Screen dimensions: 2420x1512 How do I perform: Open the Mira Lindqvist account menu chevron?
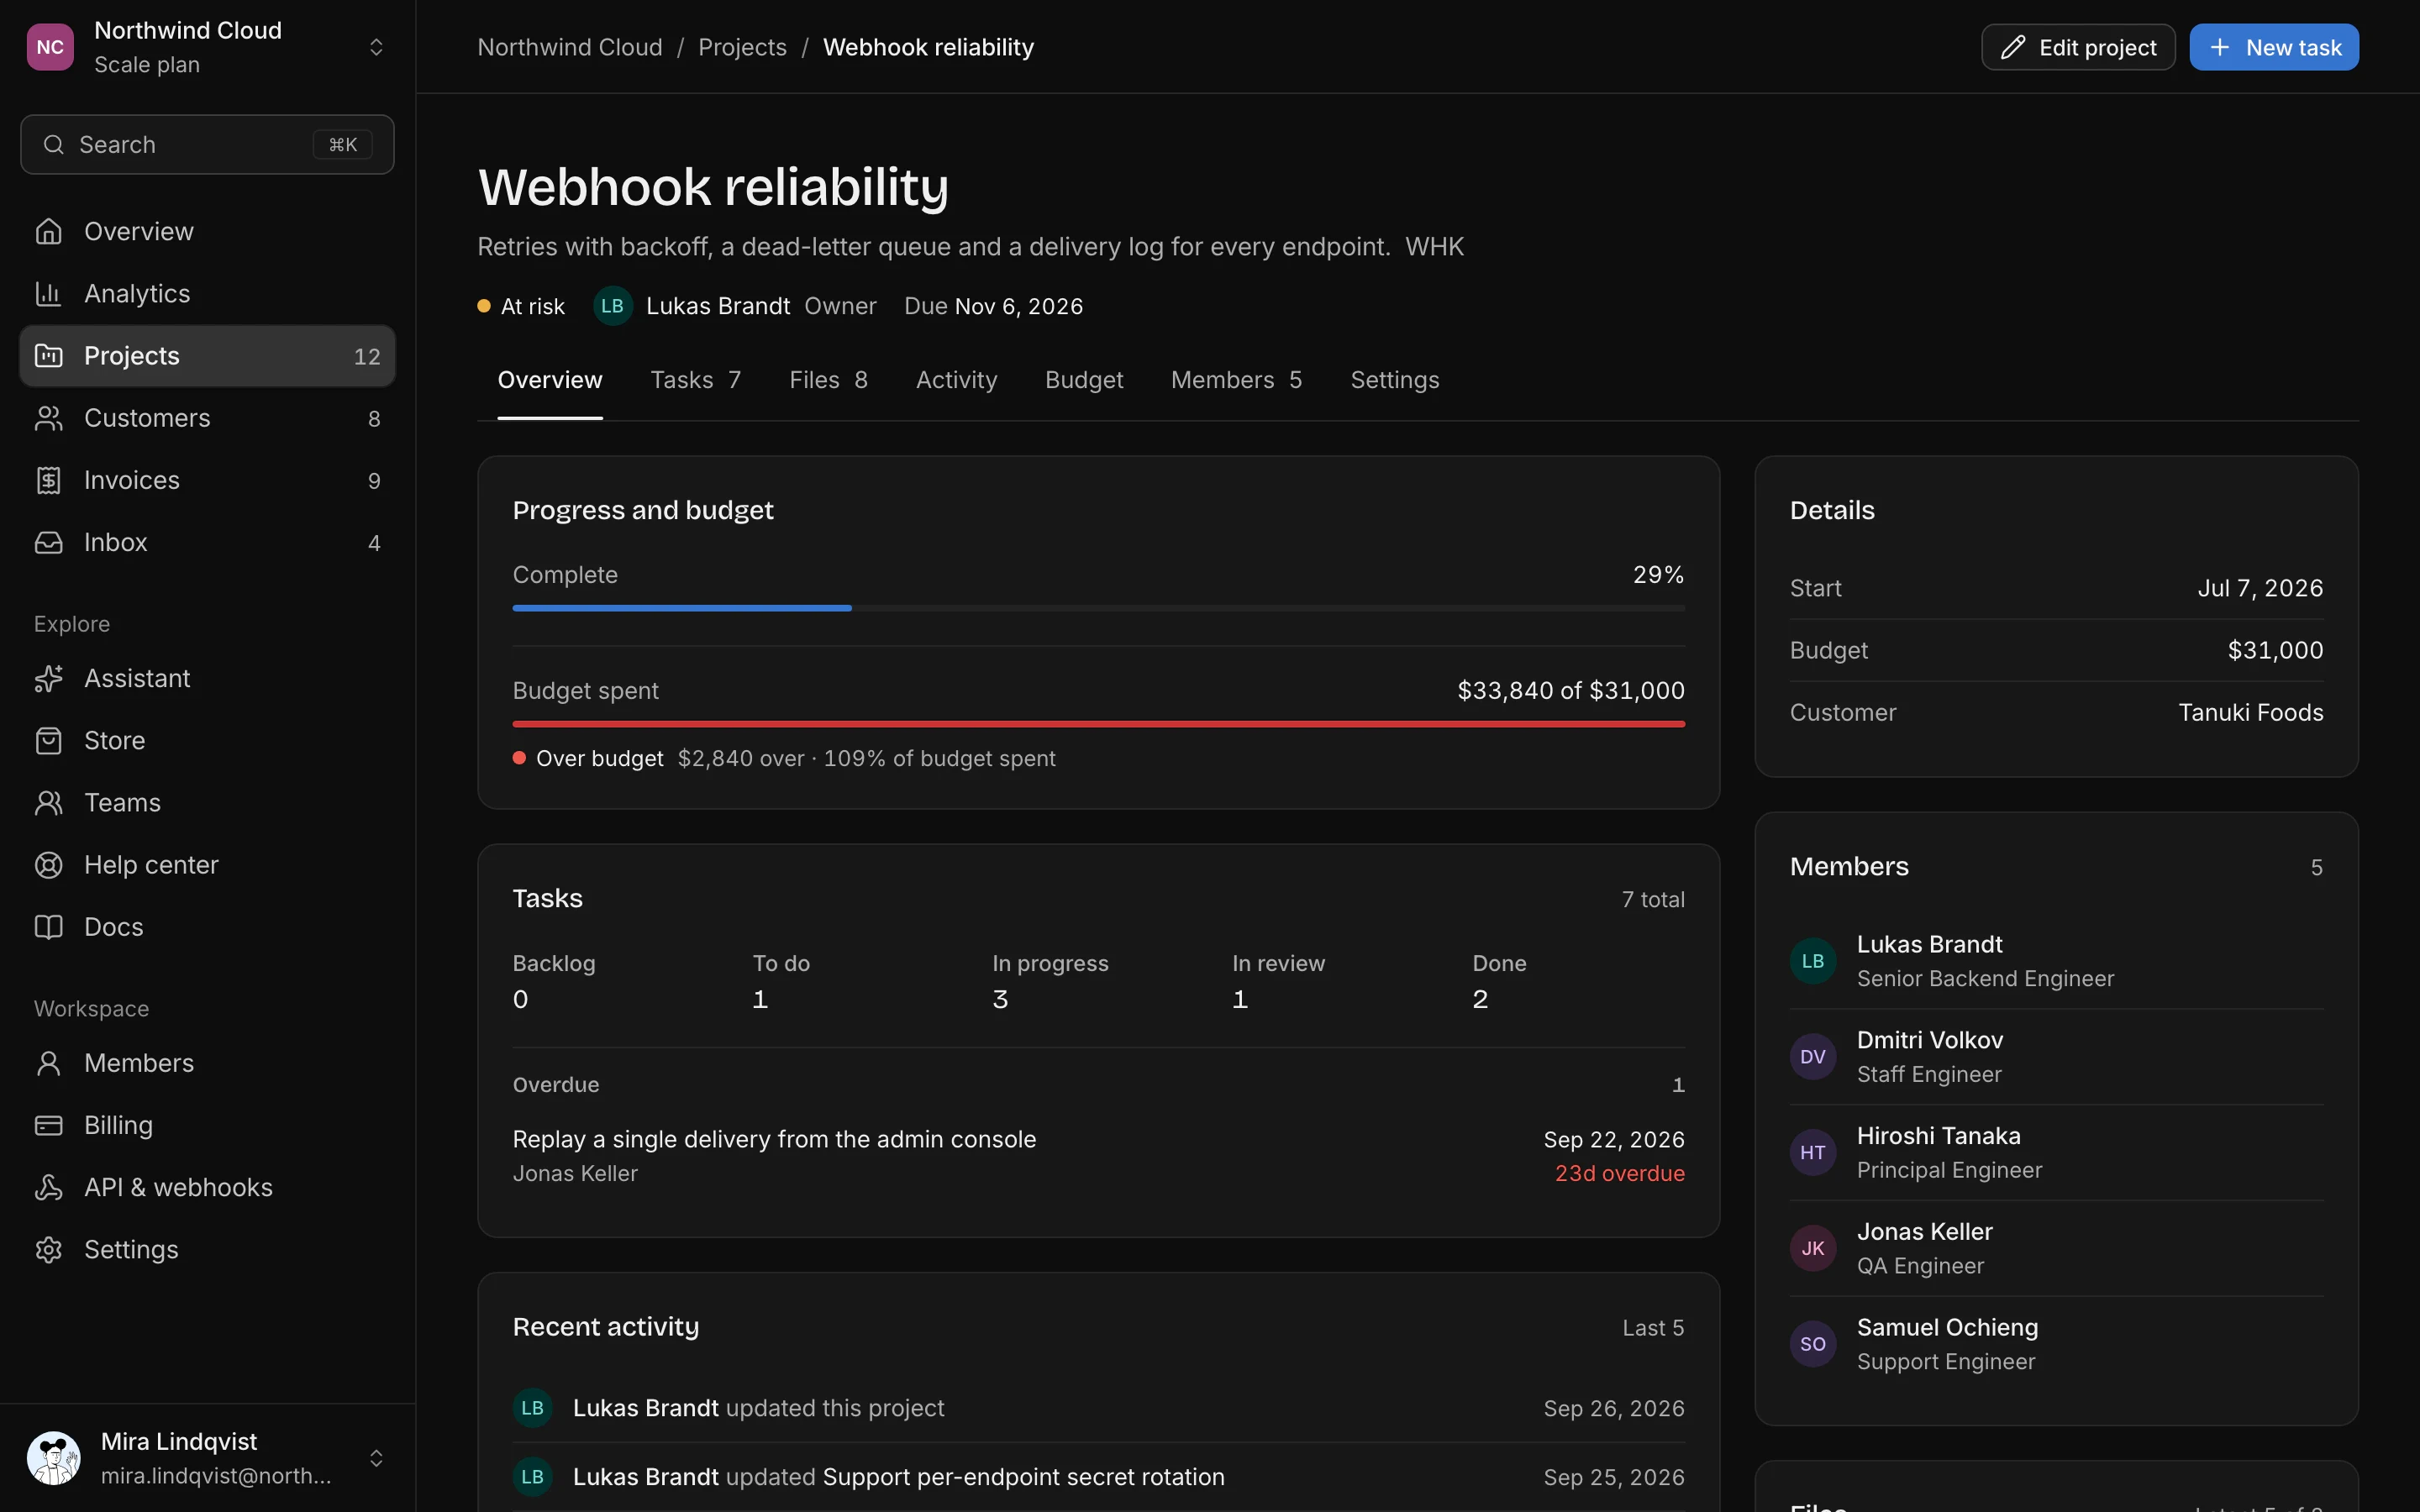click(x=376, y=1458)
